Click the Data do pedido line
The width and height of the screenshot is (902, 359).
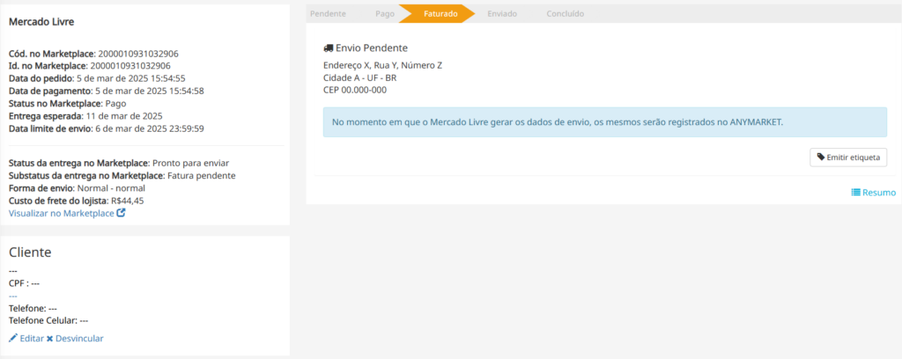pyautogui.click(x=97, y=78)
